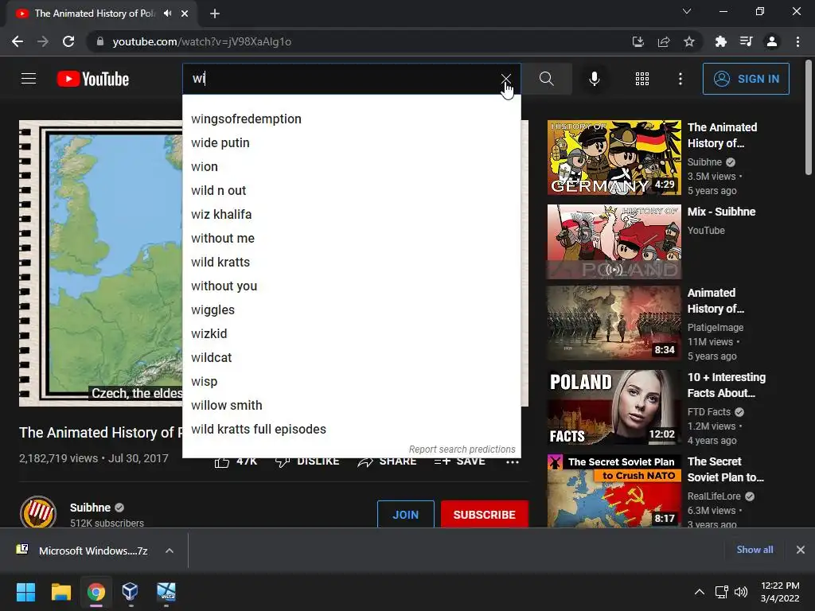
Task: Open more actions ellipsis below video
Action: [513, 461]
